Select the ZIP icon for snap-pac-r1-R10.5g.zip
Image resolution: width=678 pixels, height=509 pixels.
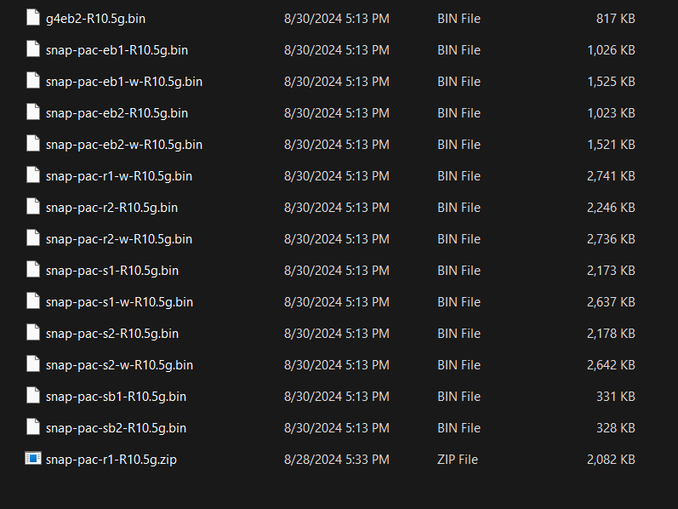[x=33, y=459]
